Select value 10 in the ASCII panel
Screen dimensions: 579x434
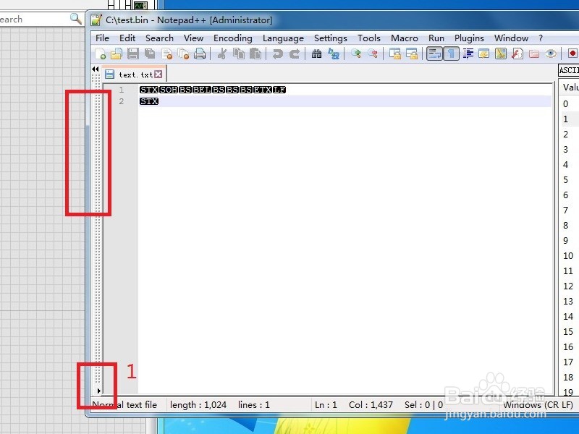coord(568,256)
